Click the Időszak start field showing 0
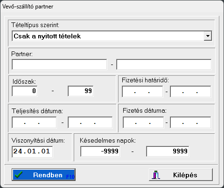 click(25, 91)
